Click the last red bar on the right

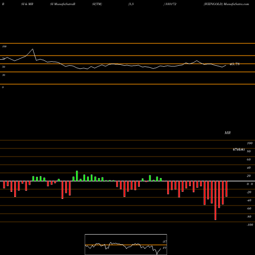click(226, 189)
